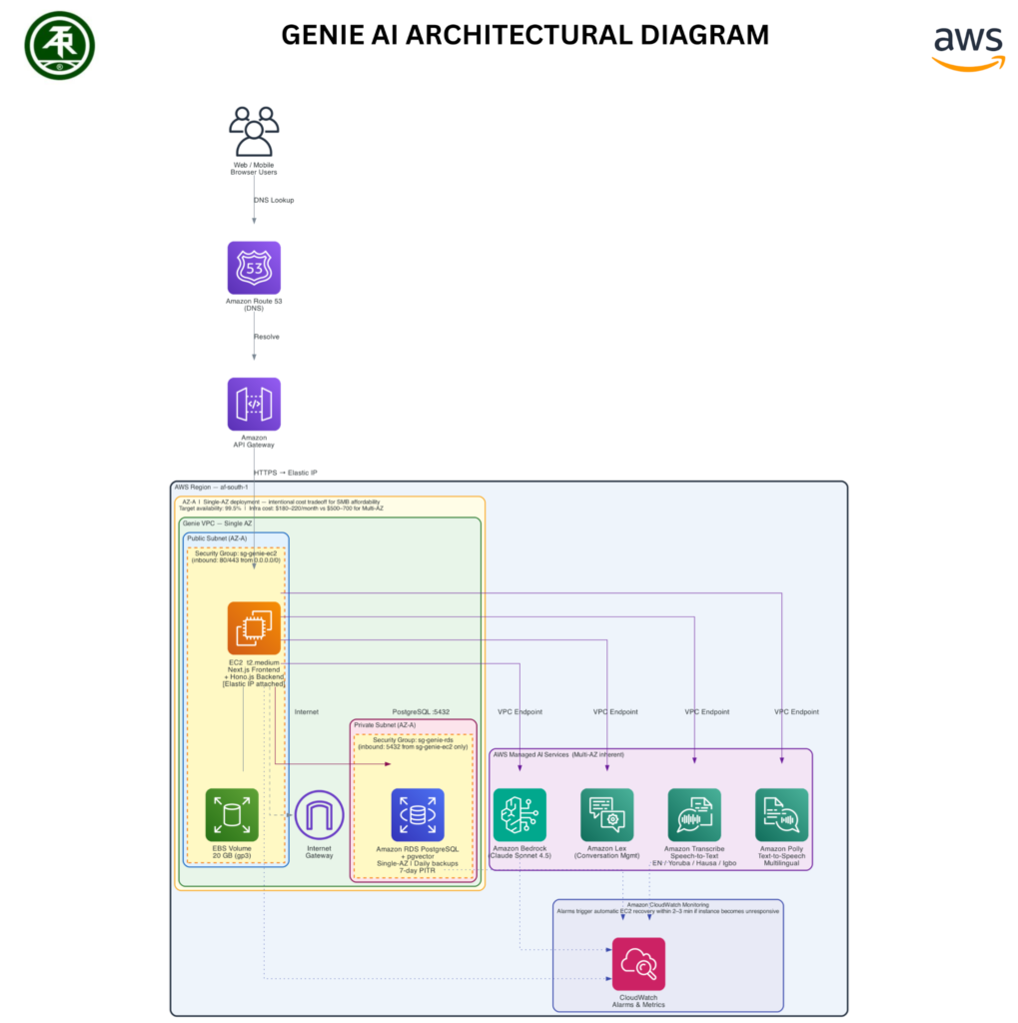Select the HTTPS → Elastic IP label
This screenshot has width=1018, height=1023.
tap(286, 473)
